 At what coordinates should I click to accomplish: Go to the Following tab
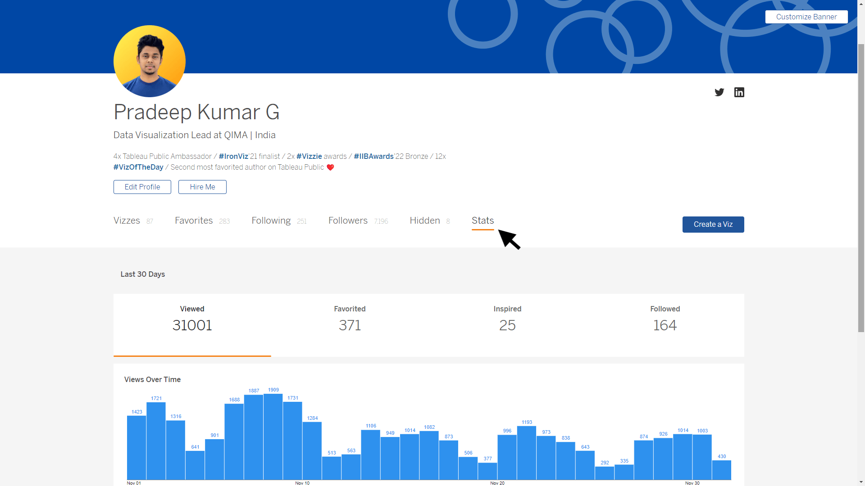click(x=271, y=220)
